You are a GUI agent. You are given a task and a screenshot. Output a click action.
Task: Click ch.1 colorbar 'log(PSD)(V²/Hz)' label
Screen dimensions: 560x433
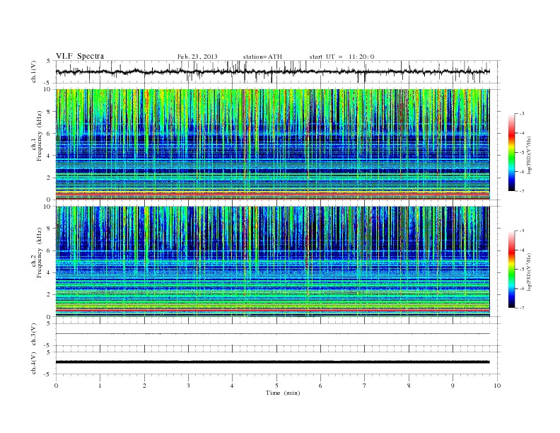(x=530, y=155)
